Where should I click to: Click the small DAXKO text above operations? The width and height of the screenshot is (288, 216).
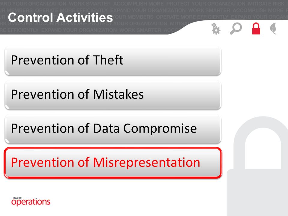17,198
